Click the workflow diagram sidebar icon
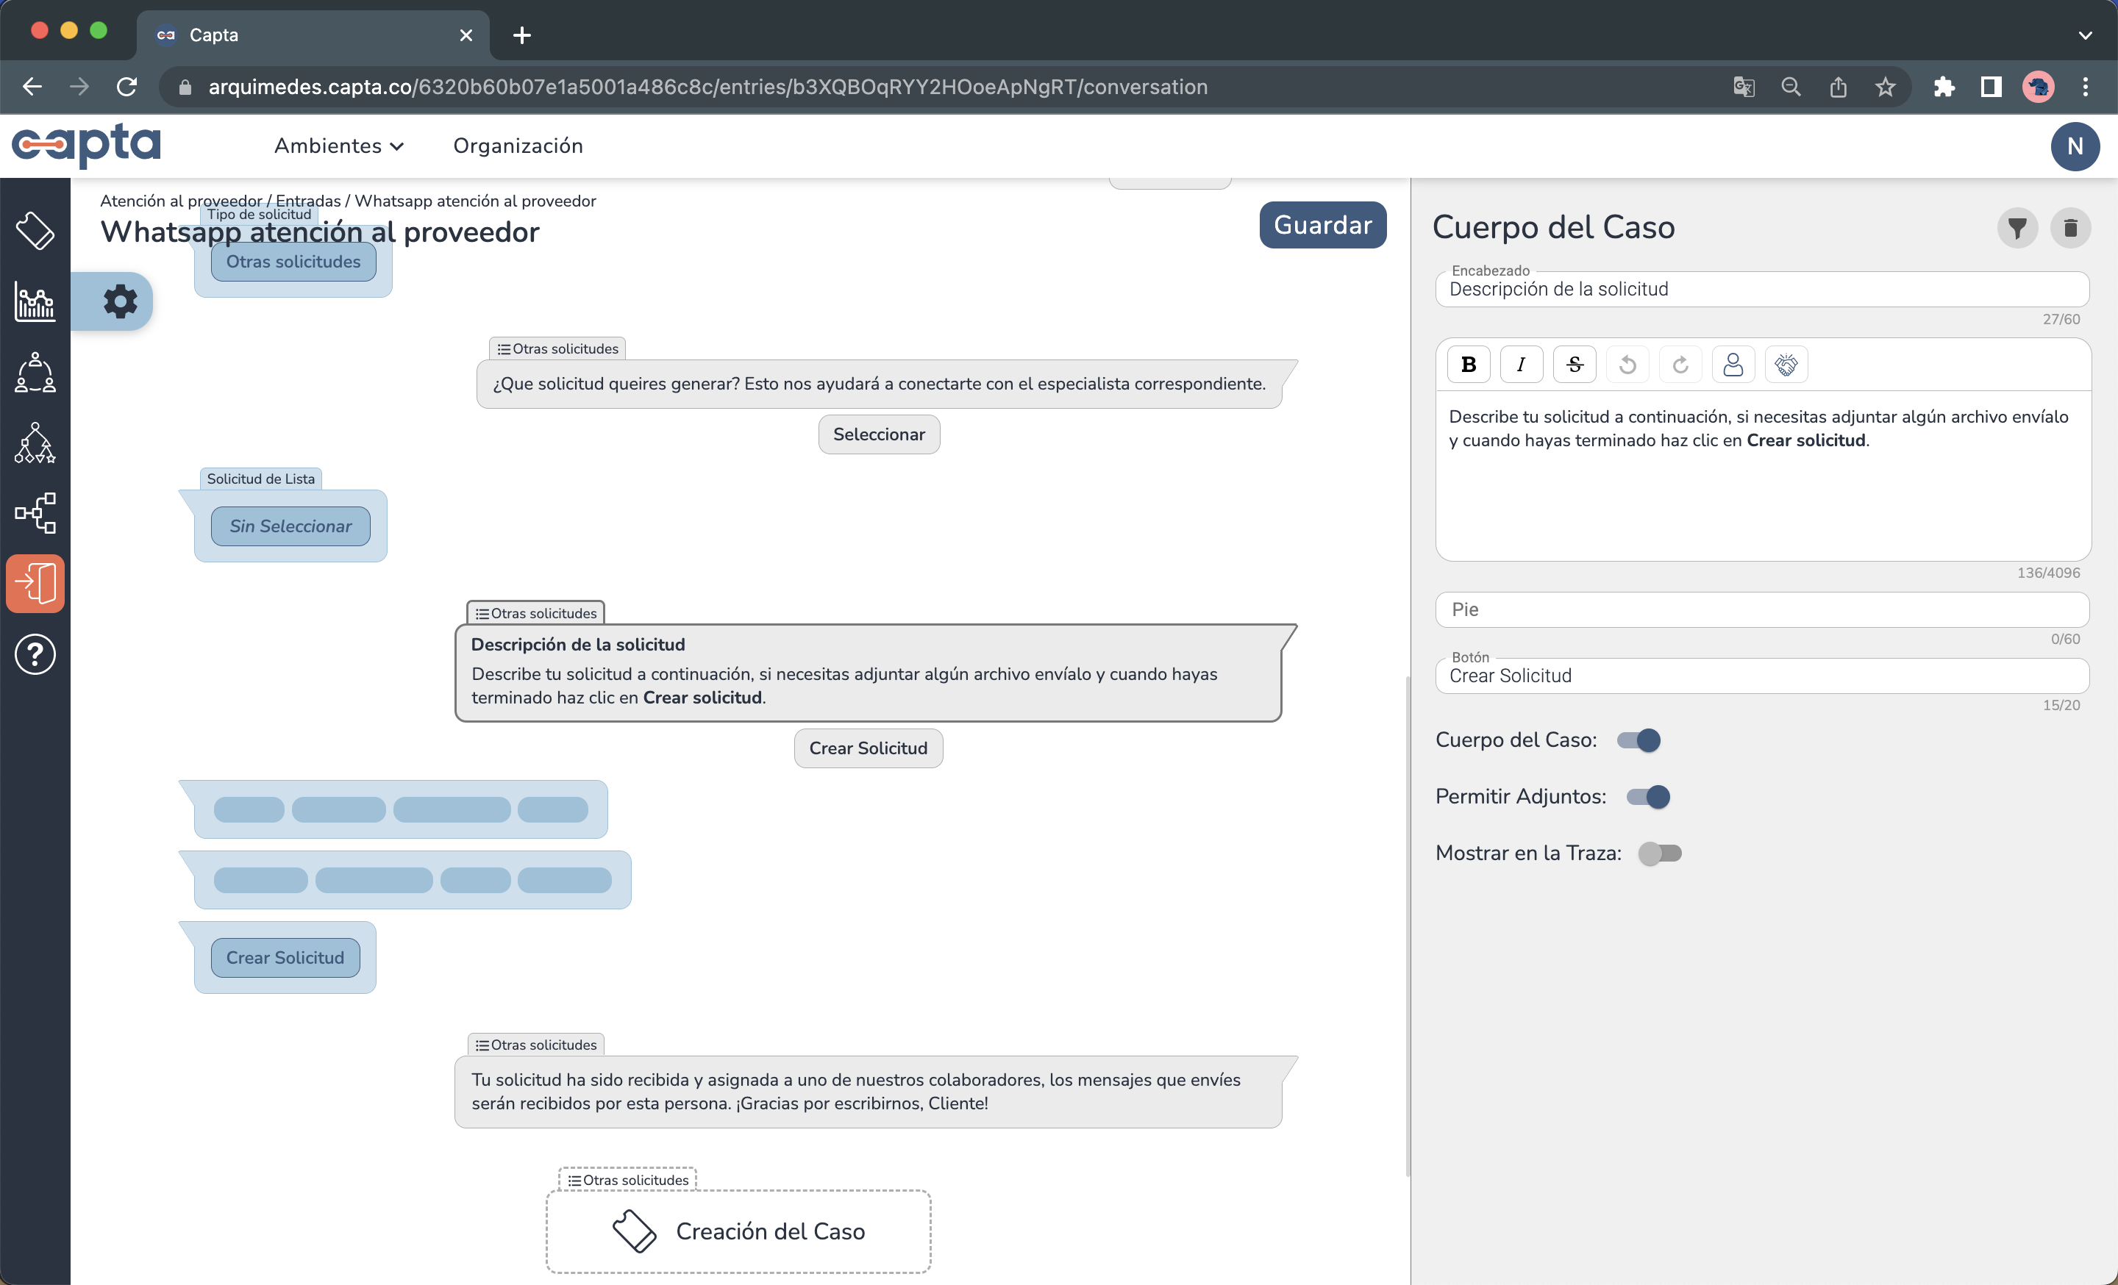 click(35, 513)
